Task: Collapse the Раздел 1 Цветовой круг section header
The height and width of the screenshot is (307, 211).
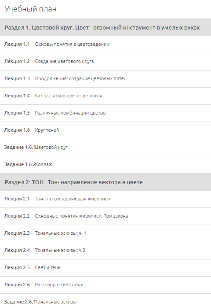Action: coord(105,27)
